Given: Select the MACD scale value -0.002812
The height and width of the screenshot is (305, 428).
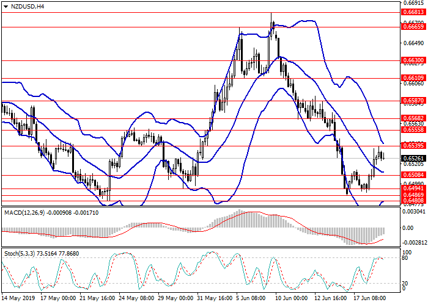Looking at the screenshot, I should pyautogui.click(x=413, y=243).
